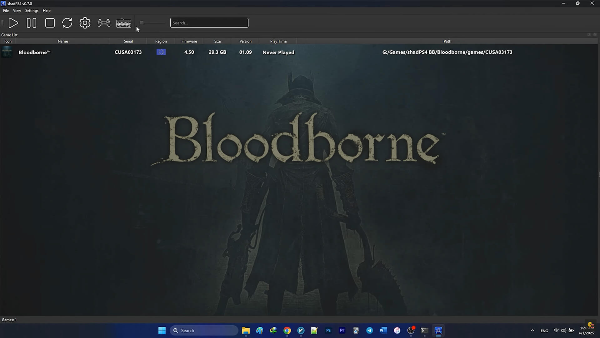This screenshot has width=600, height=338.
Task: Select the Bloodborne game entry
Action: coord(34,52)
